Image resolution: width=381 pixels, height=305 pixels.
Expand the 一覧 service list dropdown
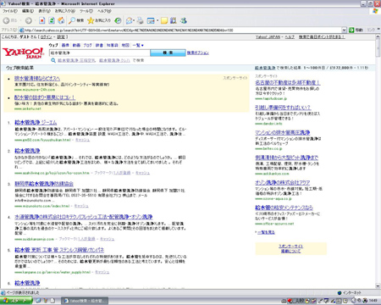(138, 45)
